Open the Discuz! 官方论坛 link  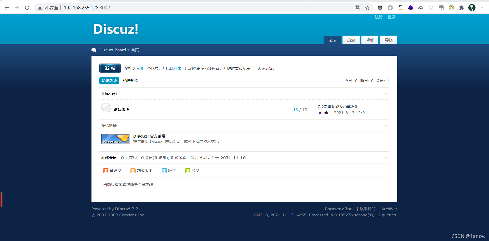tap(149, 136)
